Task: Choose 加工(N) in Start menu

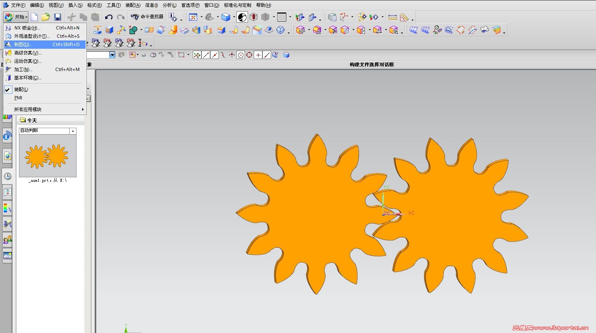Action: tap(45, 70)
